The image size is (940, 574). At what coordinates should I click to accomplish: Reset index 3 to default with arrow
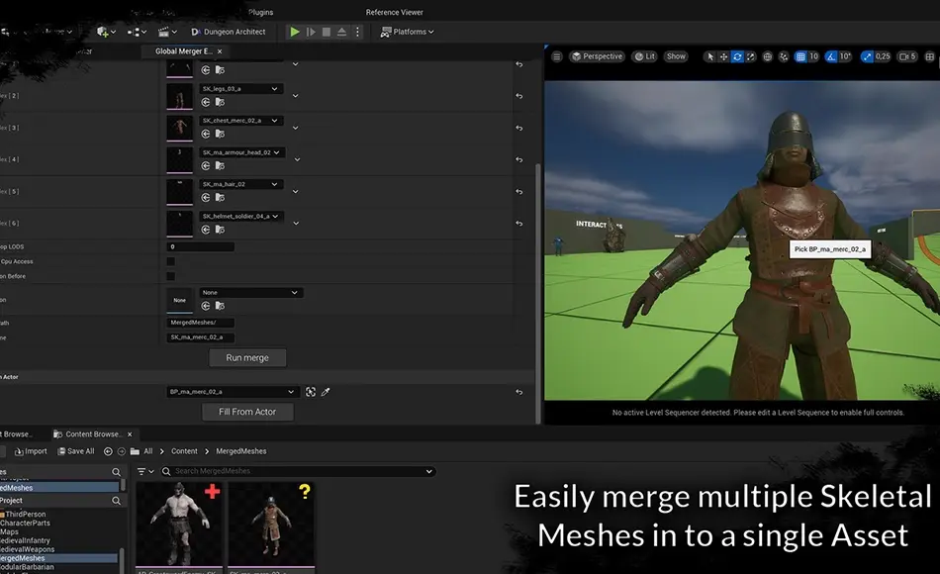tap(519, 128)
